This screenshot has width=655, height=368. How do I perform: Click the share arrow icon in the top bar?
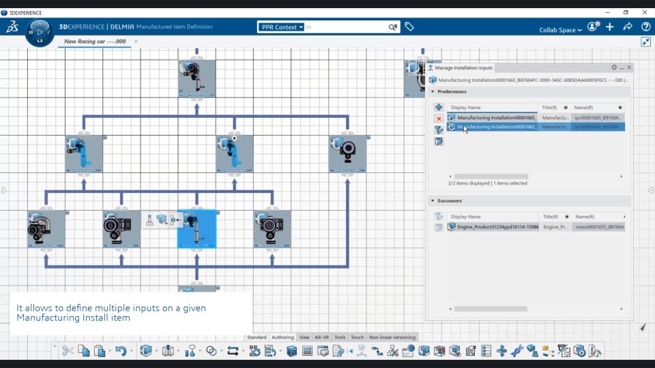click(x=628, y=27)
